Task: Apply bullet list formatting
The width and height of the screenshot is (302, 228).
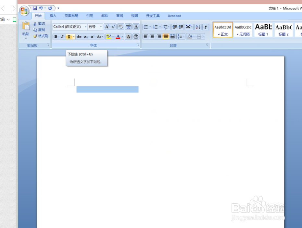Action: point(146,27)
